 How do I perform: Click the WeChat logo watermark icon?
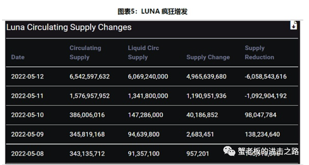[229, 151]
